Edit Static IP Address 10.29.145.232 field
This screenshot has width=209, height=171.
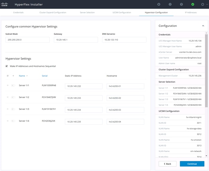pos(84,86)
